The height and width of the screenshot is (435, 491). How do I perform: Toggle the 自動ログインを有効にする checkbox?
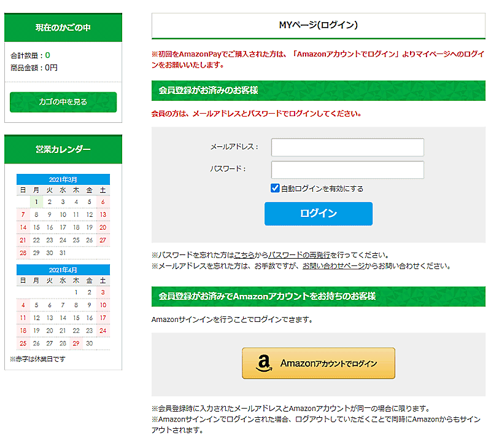[x=276, y=188]
